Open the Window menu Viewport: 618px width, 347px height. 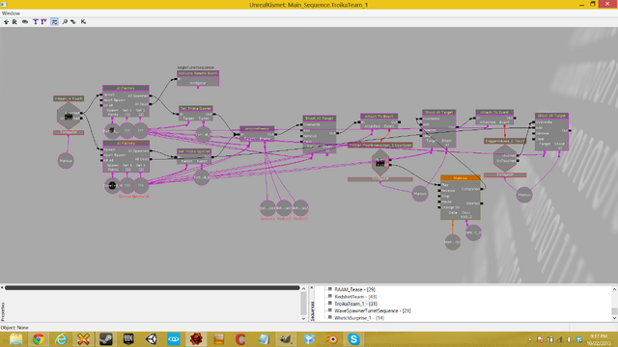[x=11, y=13]
